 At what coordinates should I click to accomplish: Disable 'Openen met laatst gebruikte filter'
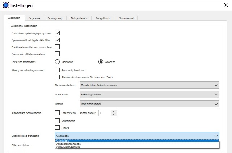pyautogui.click(x=57, y=40)
